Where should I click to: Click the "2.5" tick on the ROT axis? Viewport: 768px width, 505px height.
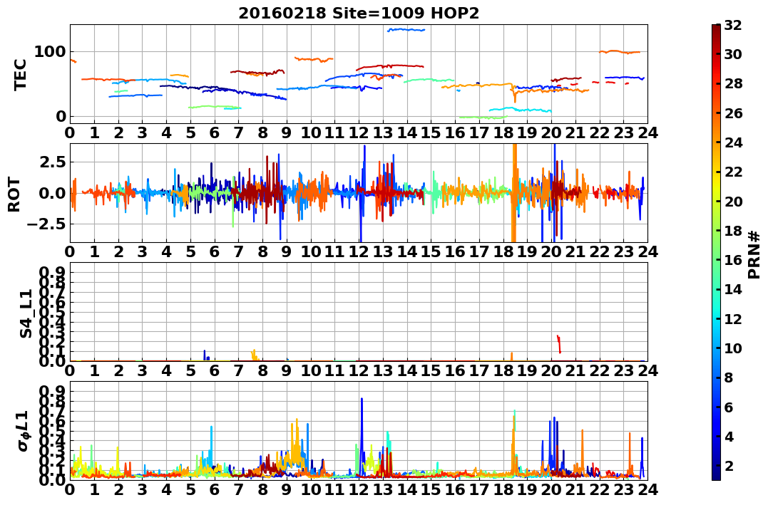click(52, 162)
